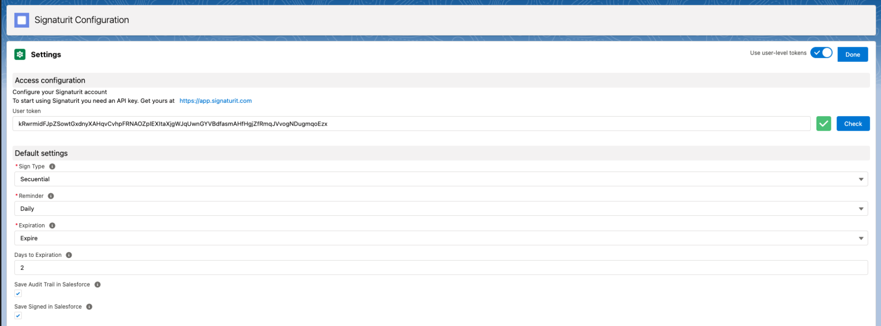
Task: Click the Use user-level tokens label
Action: click(x=778, y=53)
